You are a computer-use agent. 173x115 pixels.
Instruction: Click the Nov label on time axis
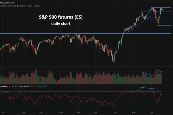24,113
